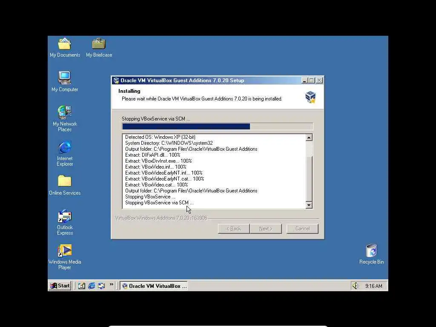The height and width of the screenshot is (327, 436).
Task: Open the Start menu
Action: coord(60,286)
